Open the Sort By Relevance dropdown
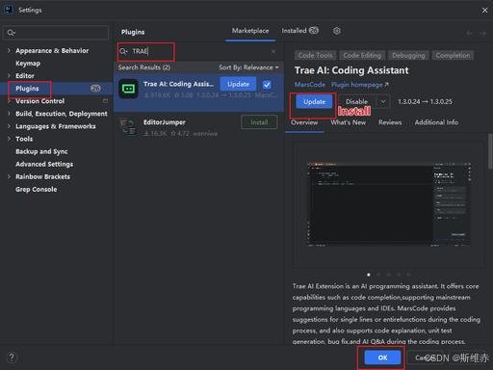The image size is (493, 370). point(248,67)
